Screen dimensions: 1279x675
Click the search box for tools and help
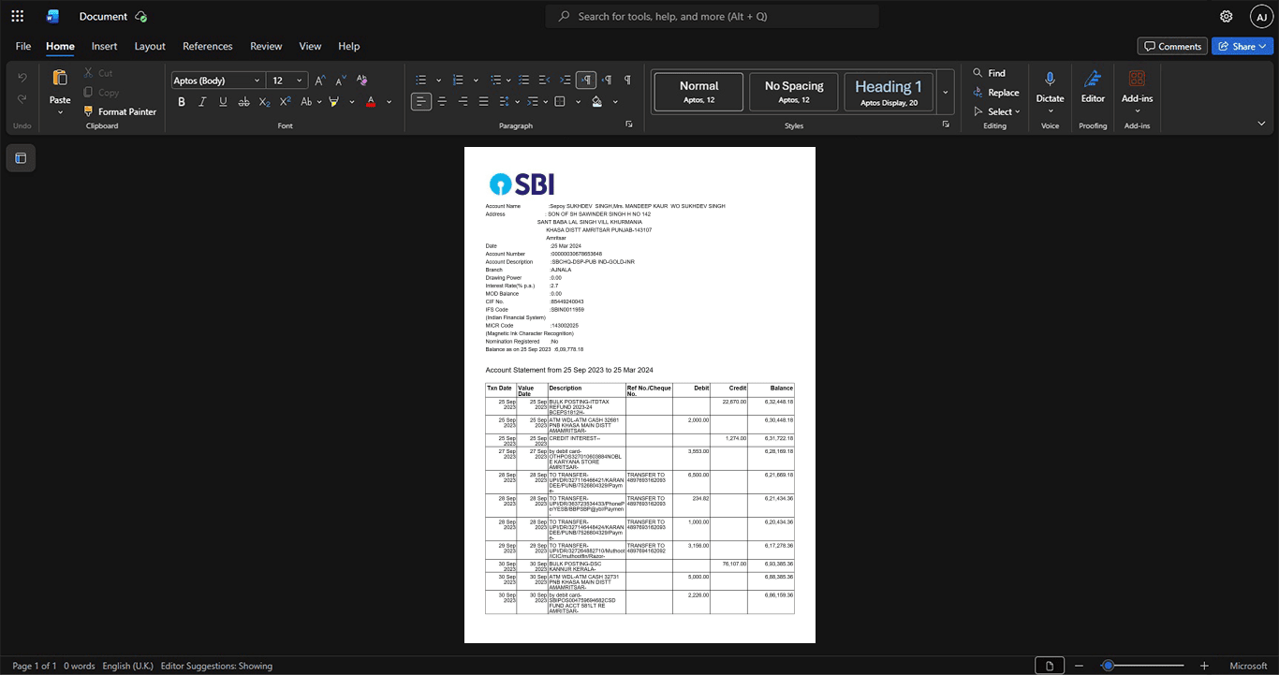pos(713,16)
